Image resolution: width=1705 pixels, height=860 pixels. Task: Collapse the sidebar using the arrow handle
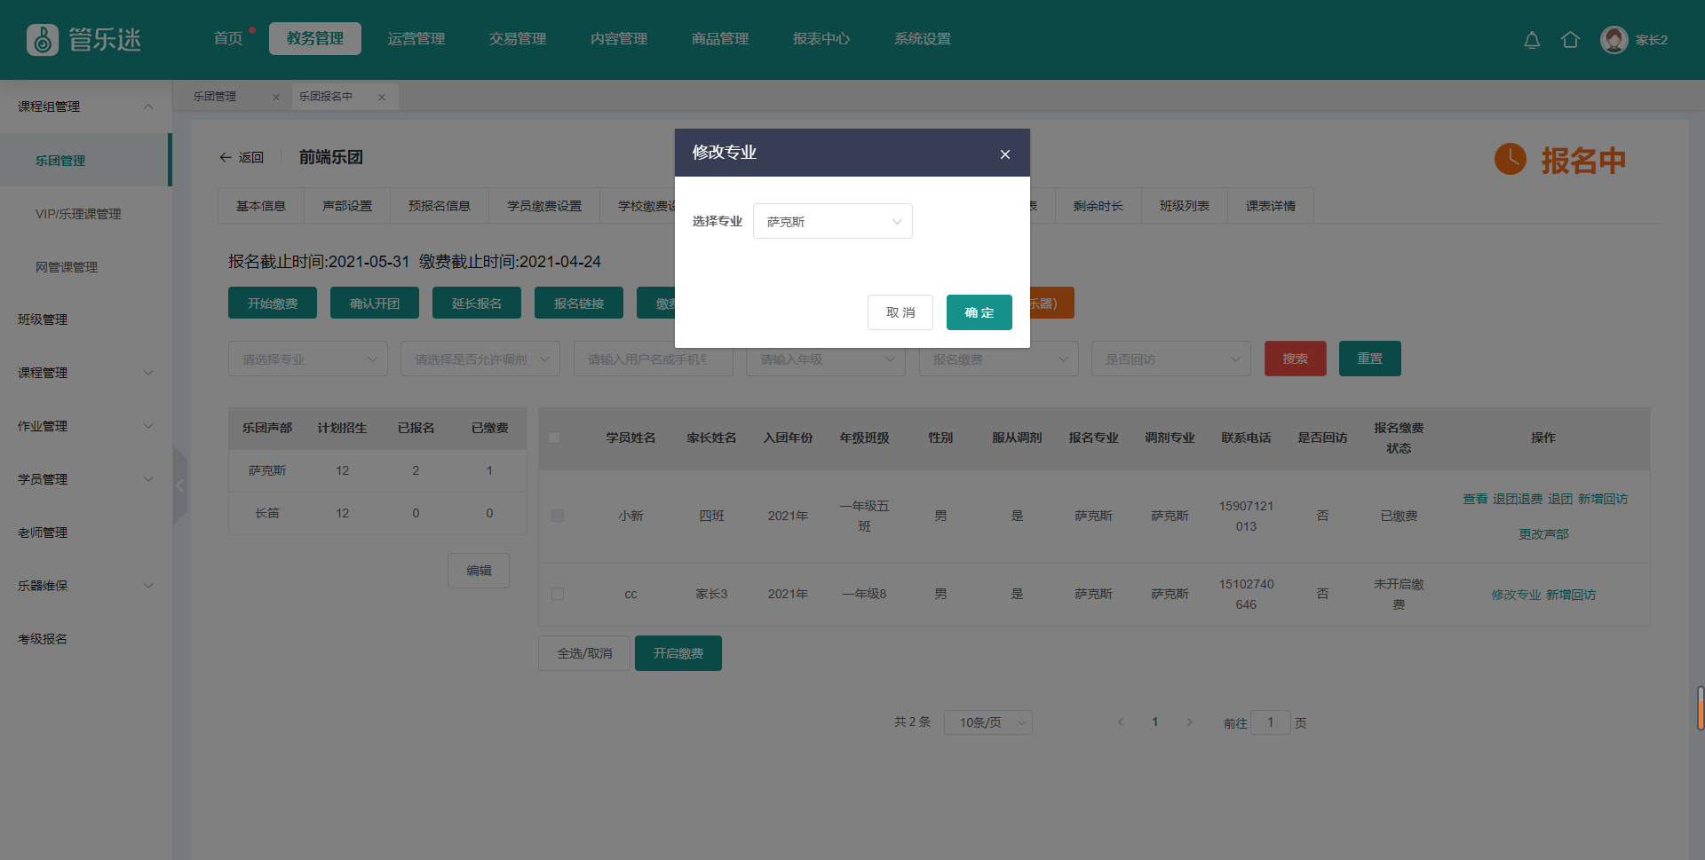[180, 485]
